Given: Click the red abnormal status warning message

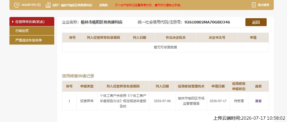Looking at the screenshot, I should (x=148, y=5).
